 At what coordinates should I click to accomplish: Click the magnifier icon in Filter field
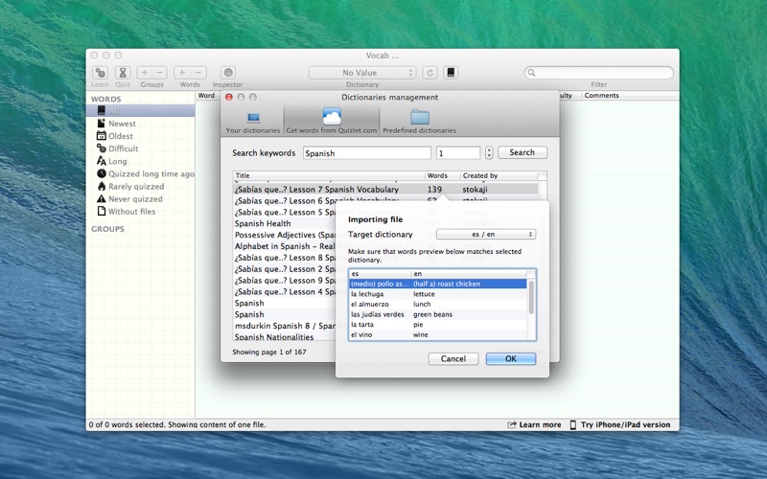point(532,73)
